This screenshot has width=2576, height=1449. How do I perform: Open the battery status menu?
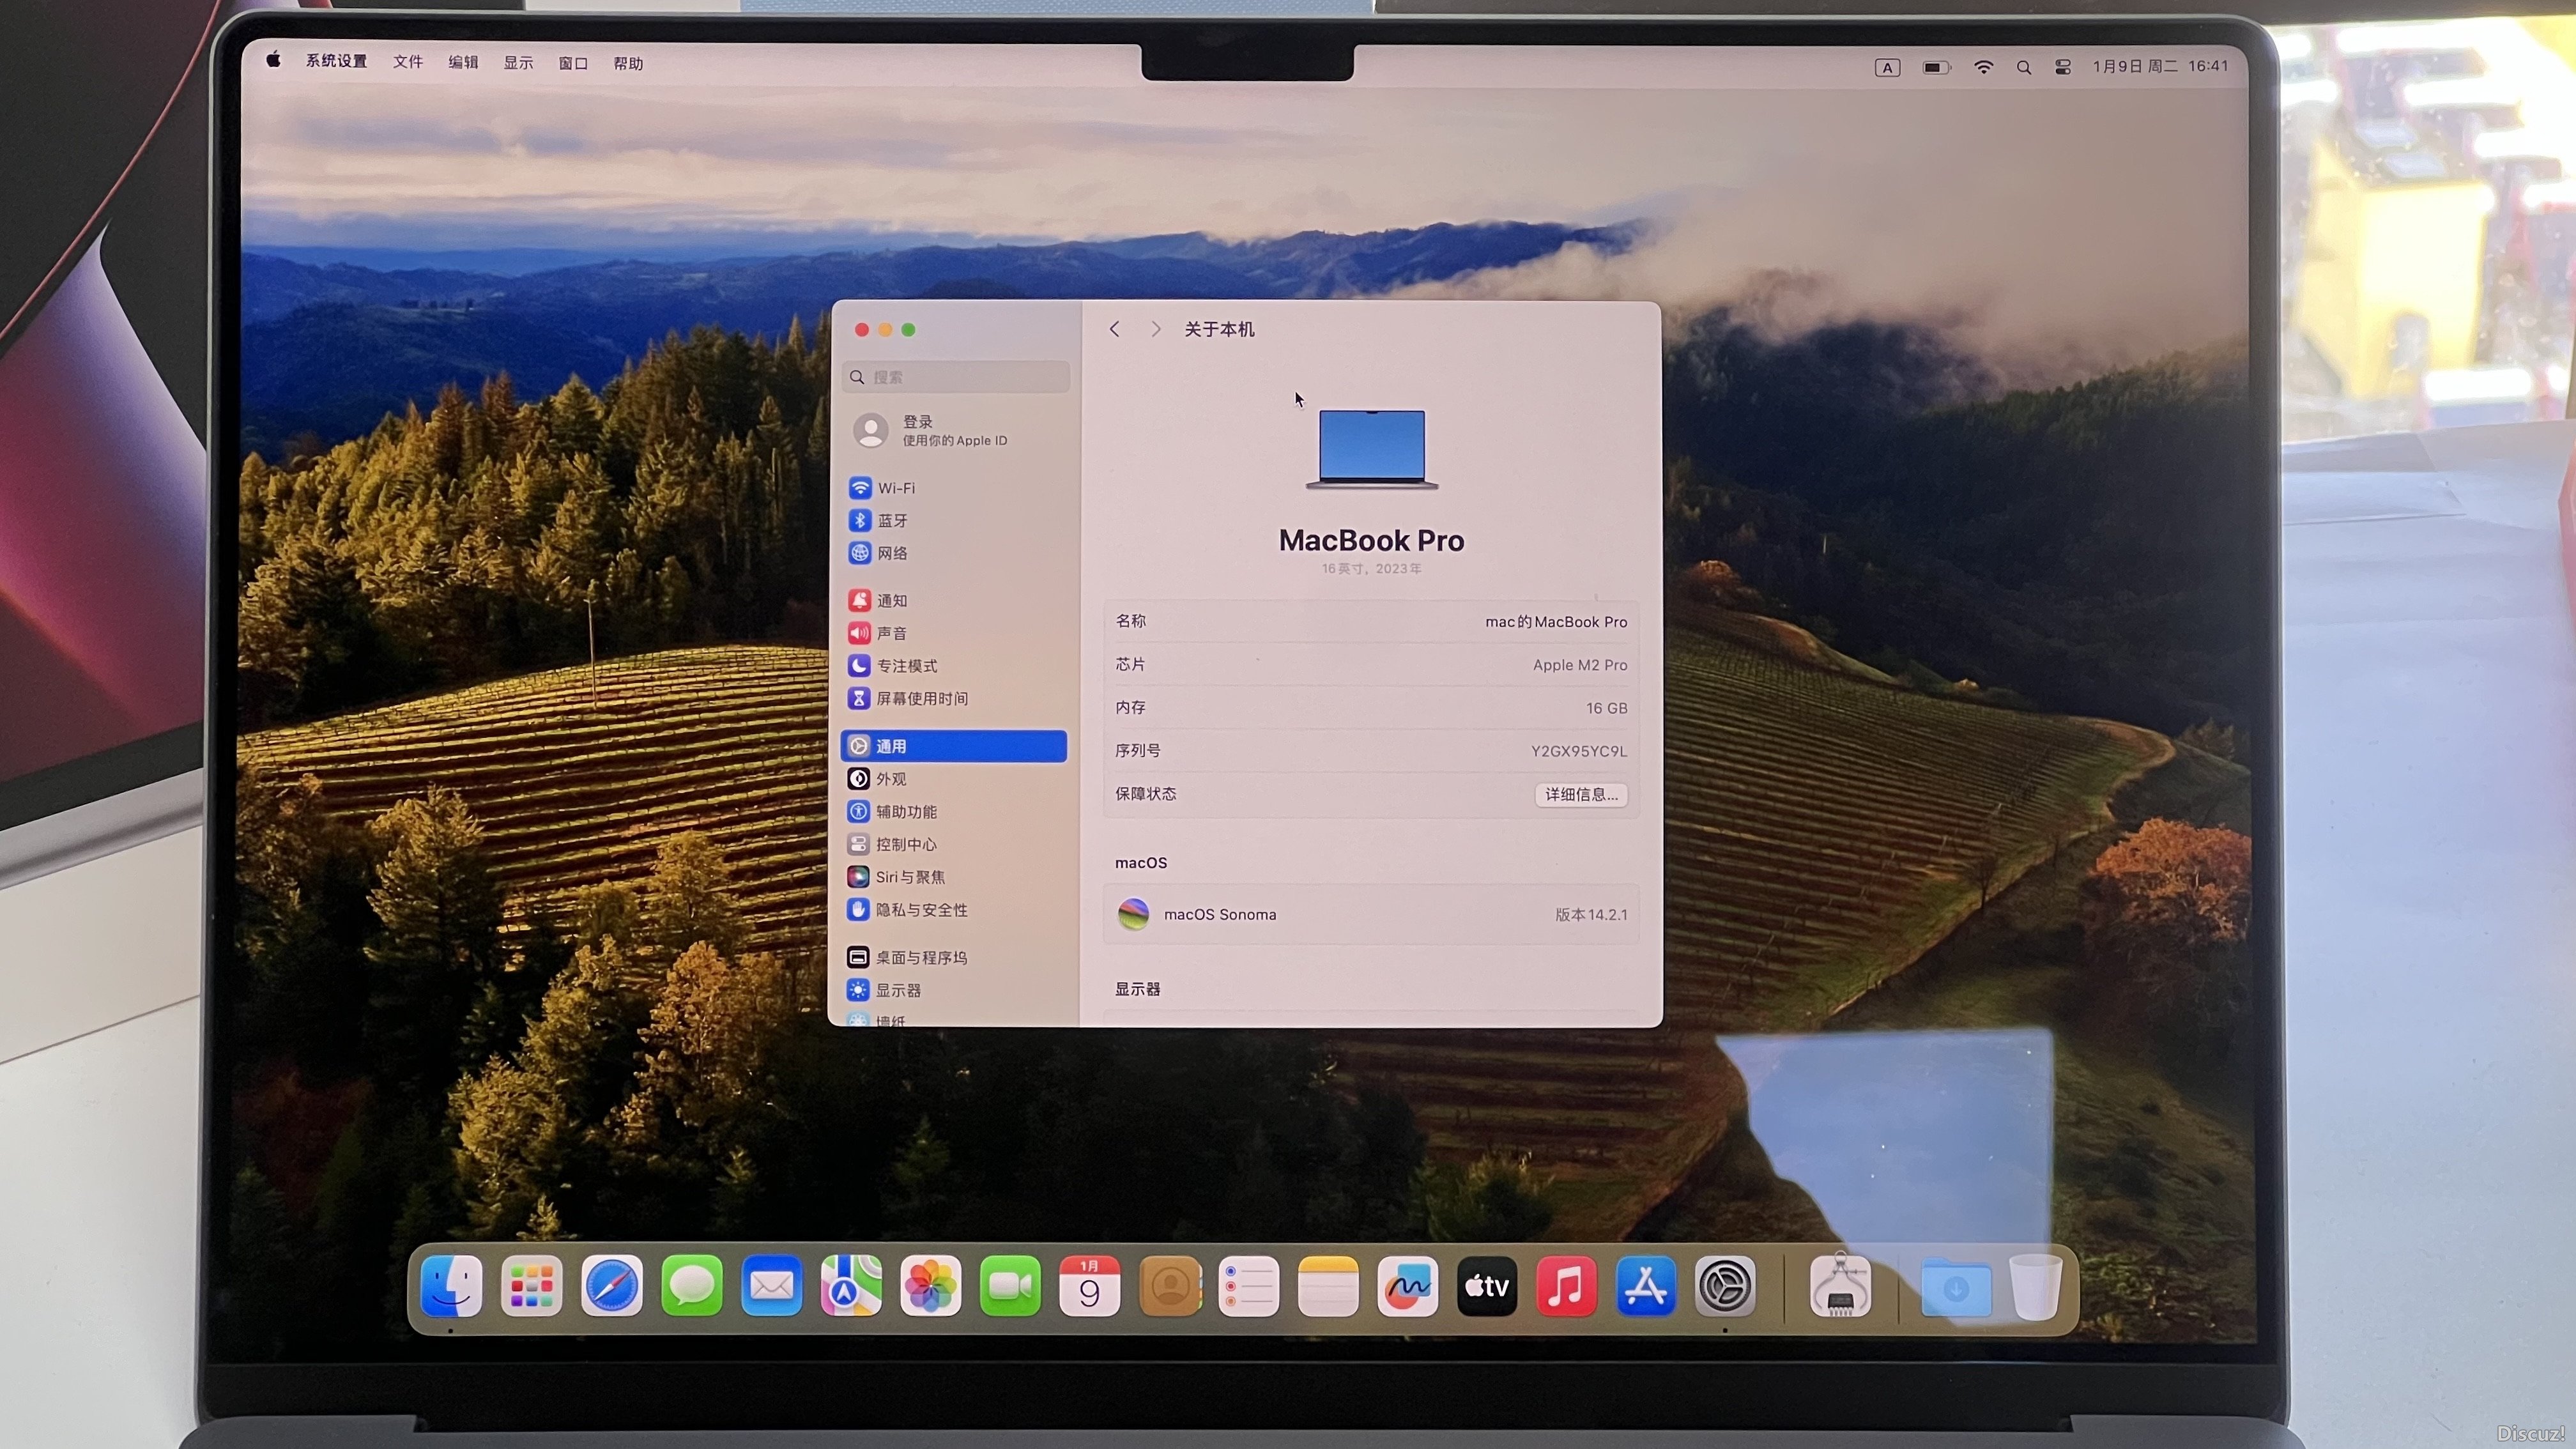pos(1936,68)
